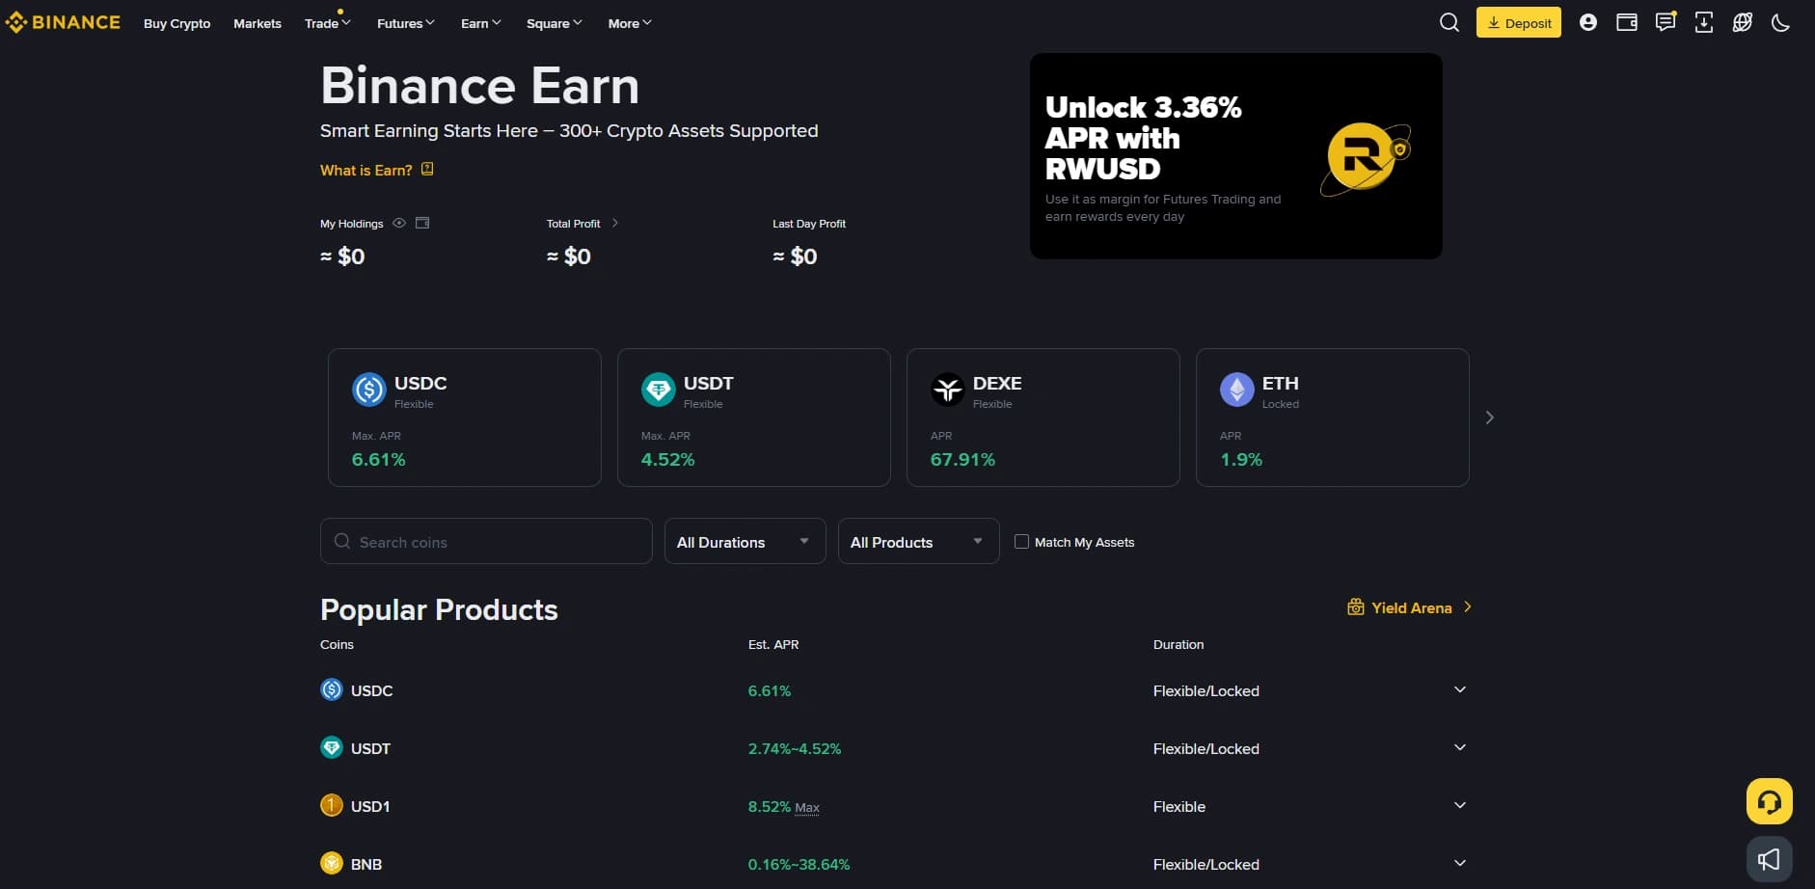This screenshot has width=1815, height=889.
Task: Open the Square menu
Action: 554,23
